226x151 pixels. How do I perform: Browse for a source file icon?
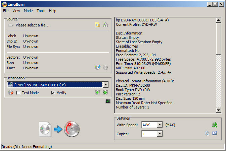coord(97,25)
